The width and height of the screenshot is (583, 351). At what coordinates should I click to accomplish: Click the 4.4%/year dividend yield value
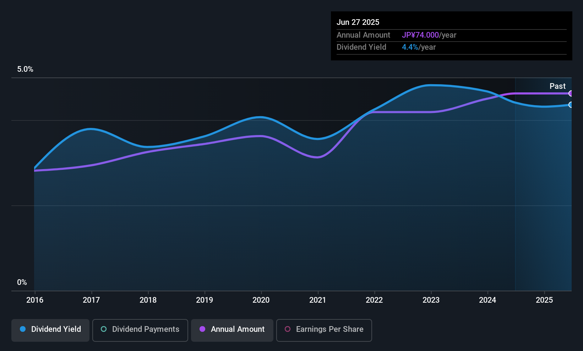pyautogui.click(x=419, y=47)
